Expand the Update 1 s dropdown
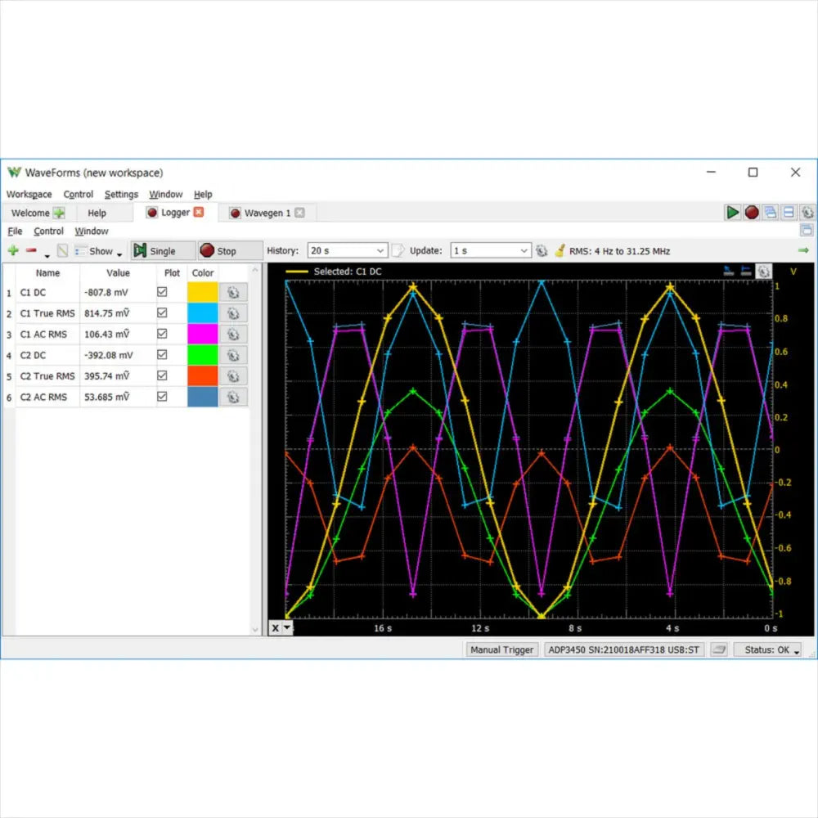Screen dimensions: 818x818 pos(491,251)
